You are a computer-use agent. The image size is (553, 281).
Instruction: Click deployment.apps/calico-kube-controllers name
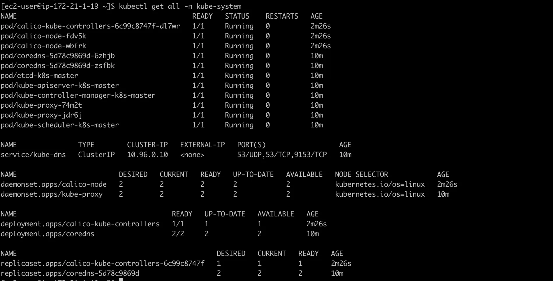[80, 224]
